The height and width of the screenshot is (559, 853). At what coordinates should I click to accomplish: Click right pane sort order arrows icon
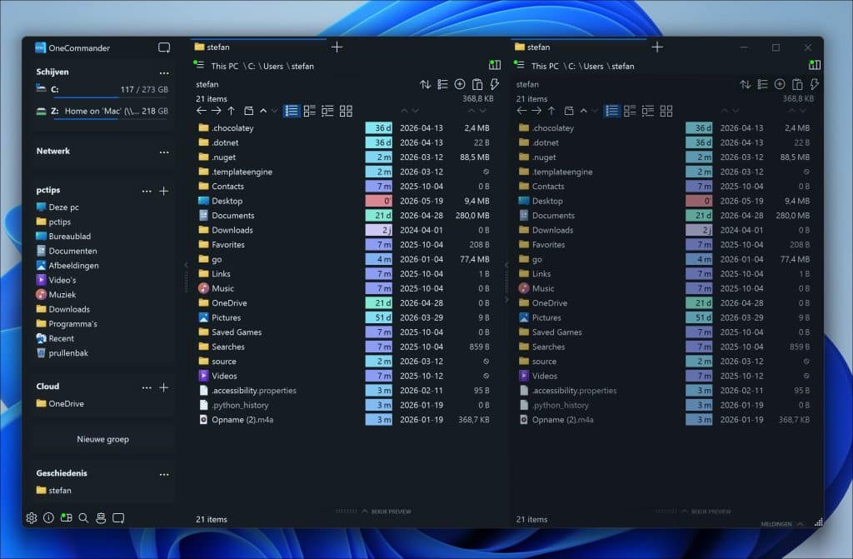746,84
